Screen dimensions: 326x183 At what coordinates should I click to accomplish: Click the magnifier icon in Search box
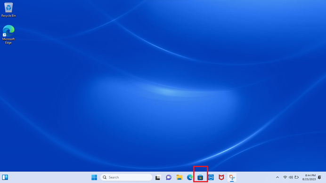pyautogui.click(x=105, y=177)
